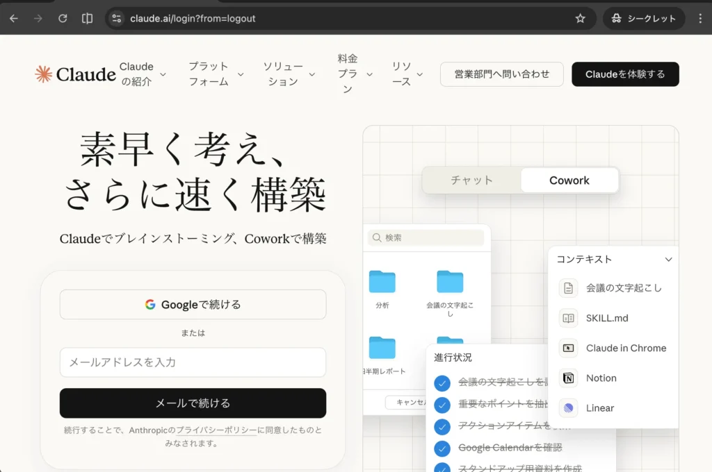Expand the ソリューション dropdown
Viewport: 712px width, 472px height.
[x=284, y=74]
